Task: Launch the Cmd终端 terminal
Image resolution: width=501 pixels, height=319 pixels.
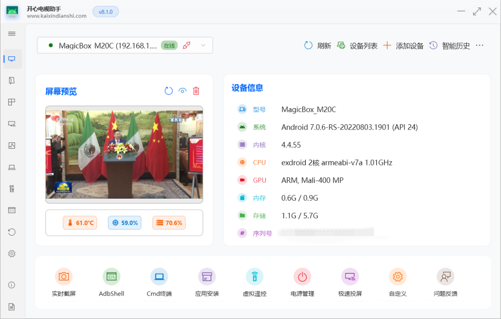Action: click(159, 277)
